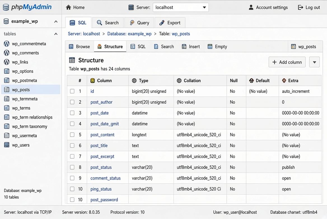Image resolution: width=327 pixels, height=219 pixels.
Task: Tick the checkbox for post_title row
Action: click(72, 146)
